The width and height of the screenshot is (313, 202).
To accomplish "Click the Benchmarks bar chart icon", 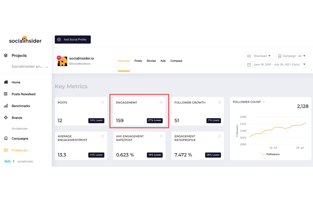I will click(6, 106).
